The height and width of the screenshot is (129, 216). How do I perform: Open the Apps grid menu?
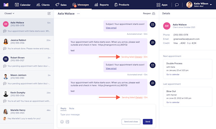pyautogui.click(x=162, y=5)
